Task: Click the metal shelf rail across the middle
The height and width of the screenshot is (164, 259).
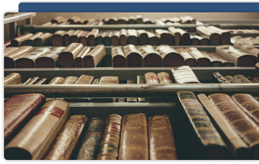Action: click(x=109, y=88)
